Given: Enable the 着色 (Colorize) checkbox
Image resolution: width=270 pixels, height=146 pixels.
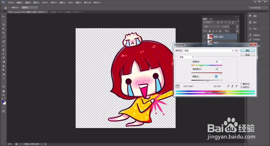Looking at the screenshot, I should click(241, 84).
